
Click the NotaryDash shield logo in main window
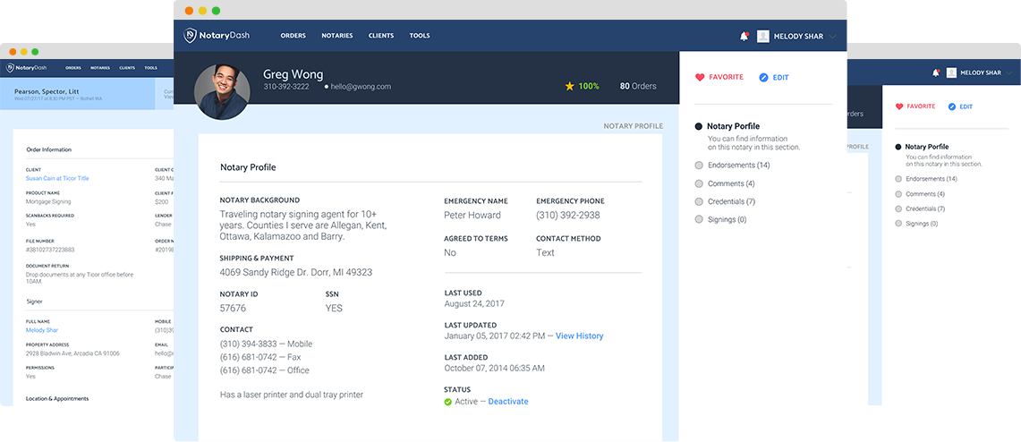point(191,36)
